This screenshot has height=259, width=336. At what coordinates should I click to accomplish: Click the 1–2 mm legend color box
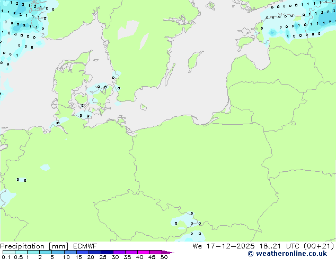(x=33, y=252)
